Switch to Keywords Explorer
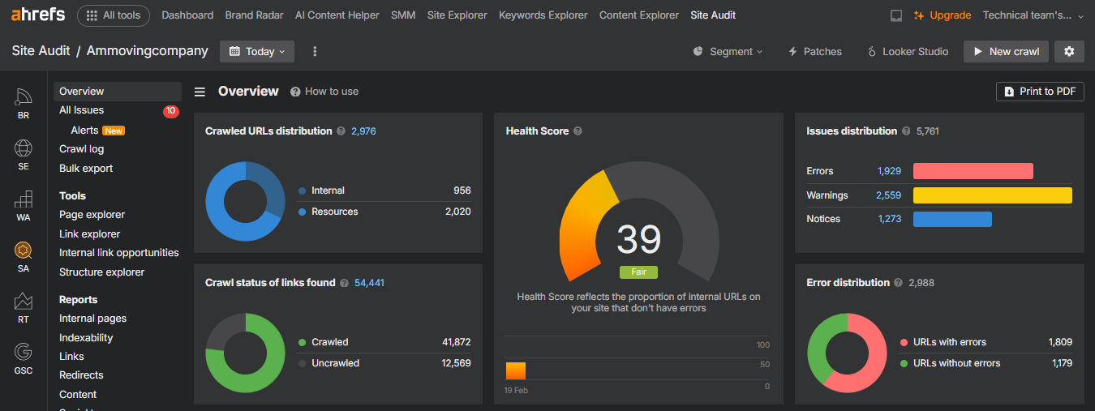The image size is (1095, 411). (543, 15)
